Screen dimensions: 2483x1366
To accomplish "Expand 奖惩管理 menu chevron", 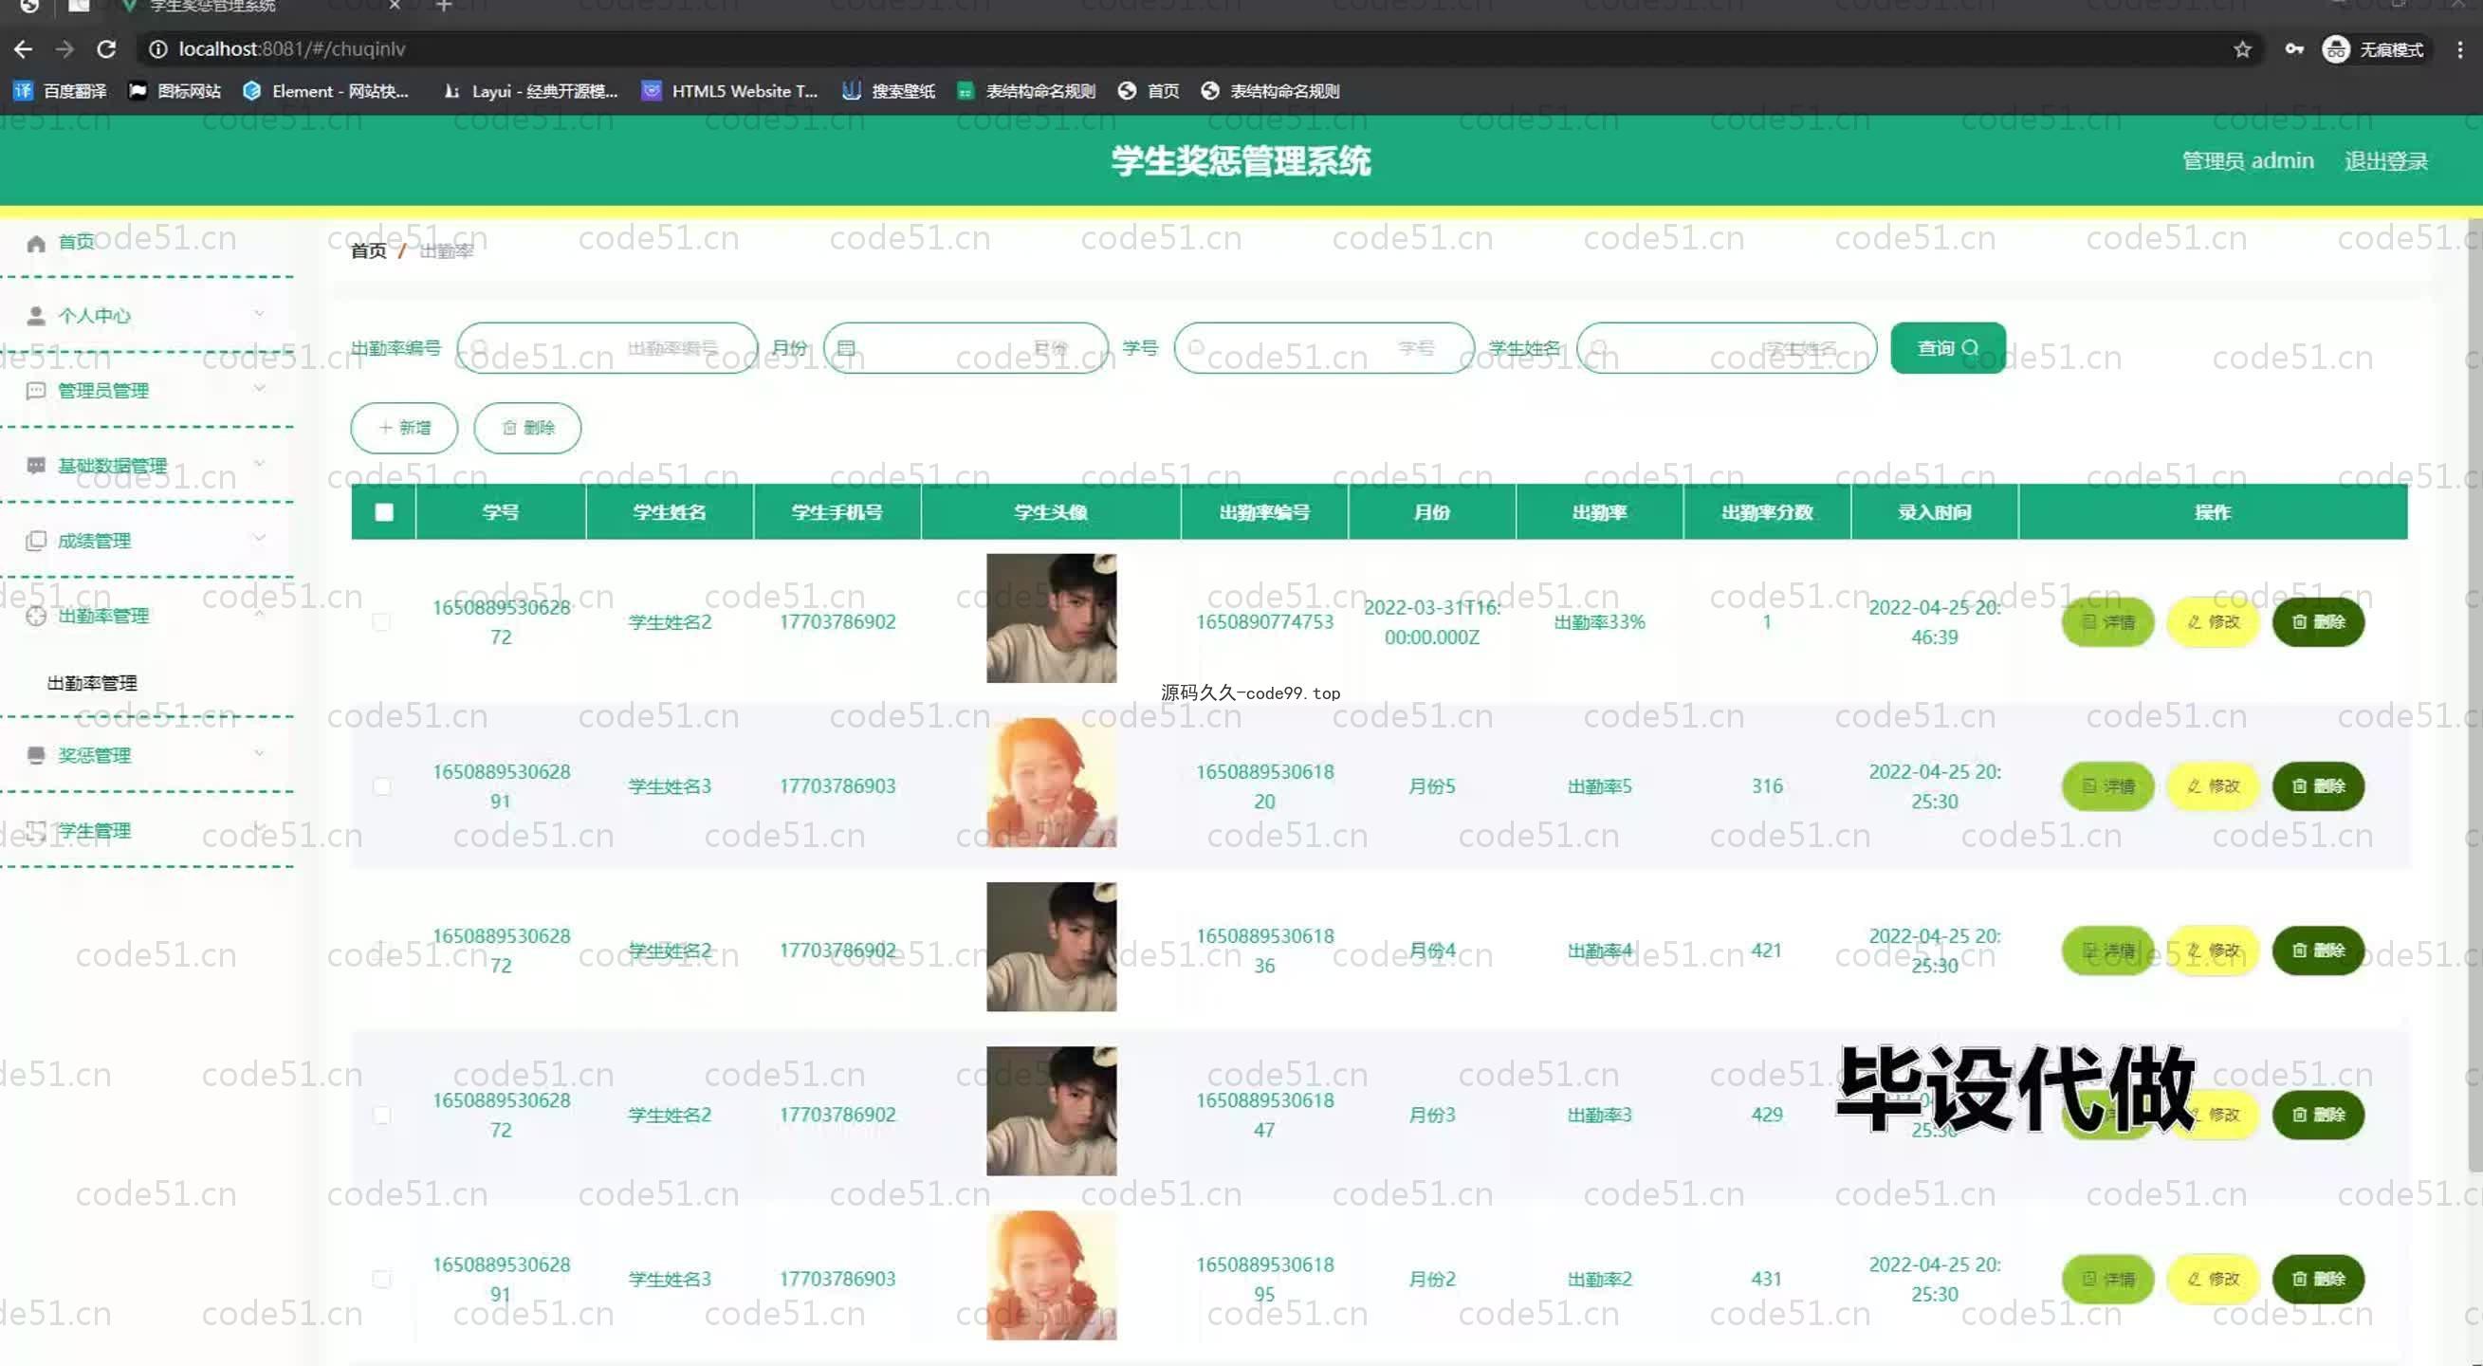I will click(x=258, y=754).
